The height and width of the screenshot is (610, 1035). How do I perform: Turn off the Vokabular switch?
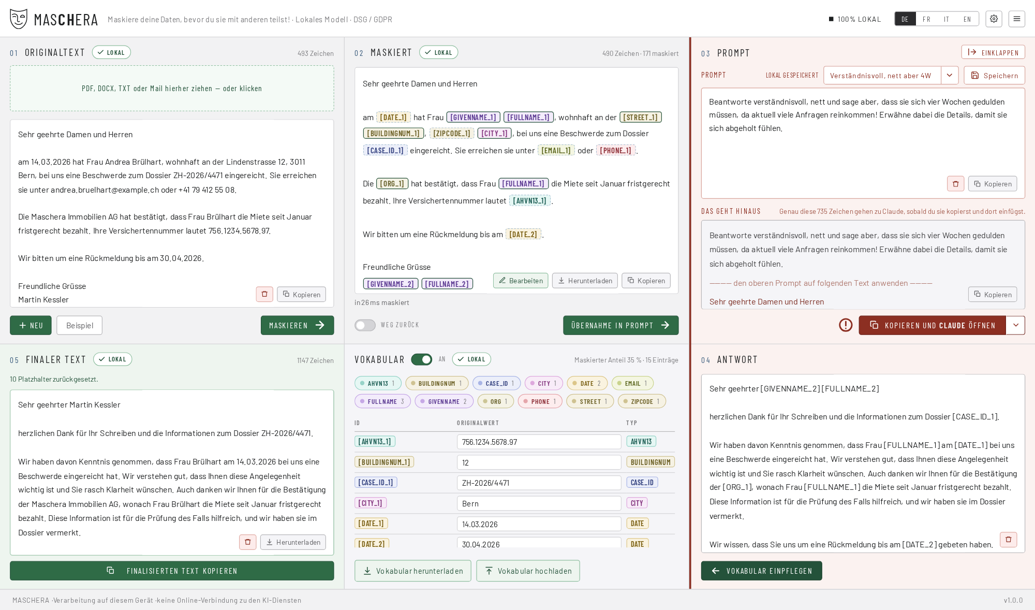pyautogui.click(x=422, y=359)
